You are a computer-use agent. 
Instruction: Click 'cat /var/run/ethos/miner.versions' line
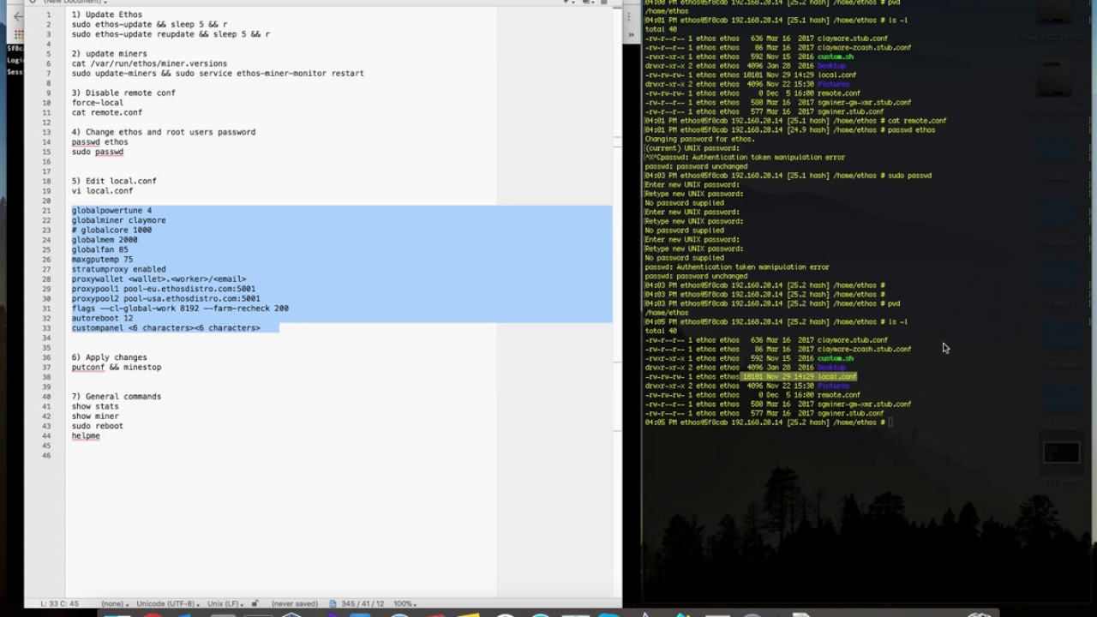point(149,63)
